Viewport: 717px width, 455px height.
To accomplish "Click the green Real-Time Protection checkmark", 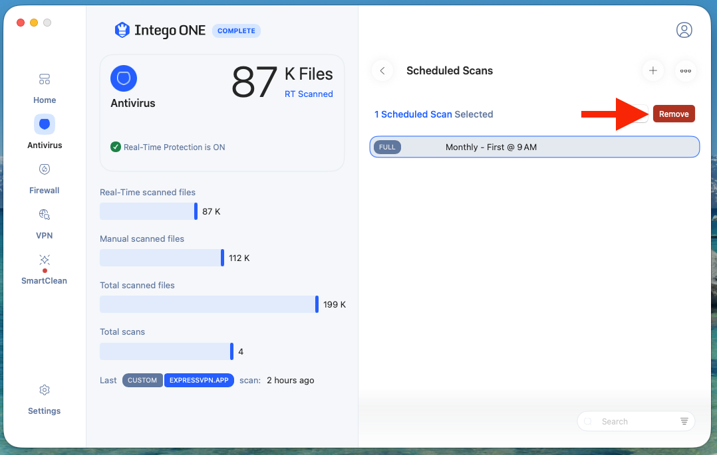I will tap(116, 147).
